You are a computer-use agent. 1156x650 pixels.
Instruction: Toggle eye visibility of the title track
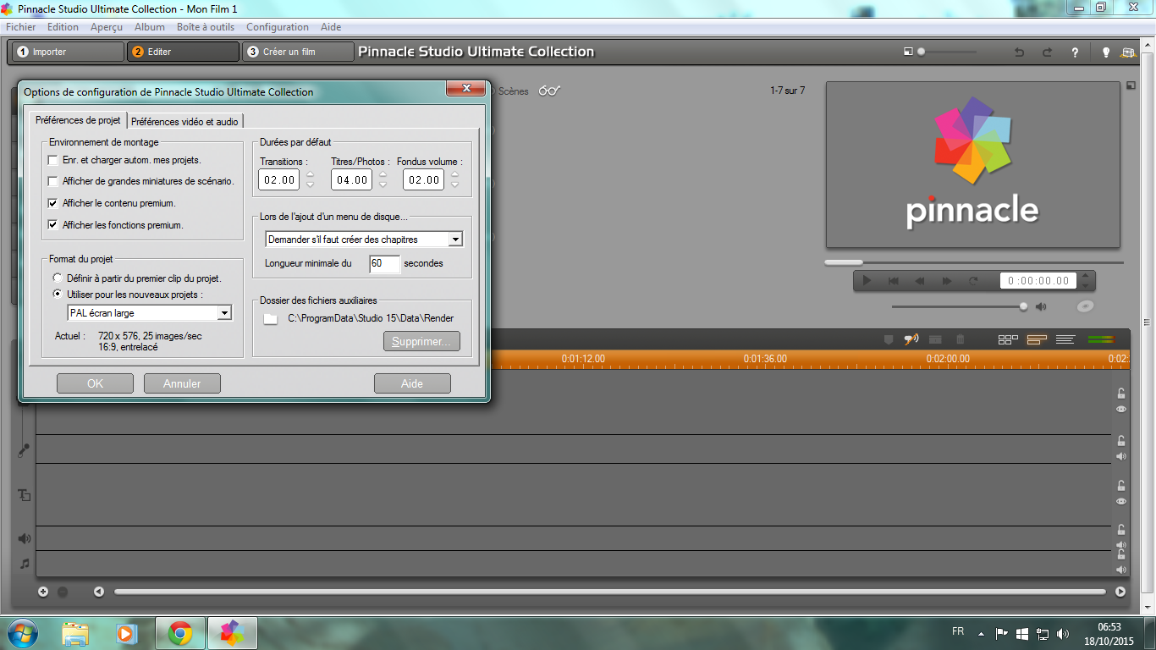pos(1121,501)
